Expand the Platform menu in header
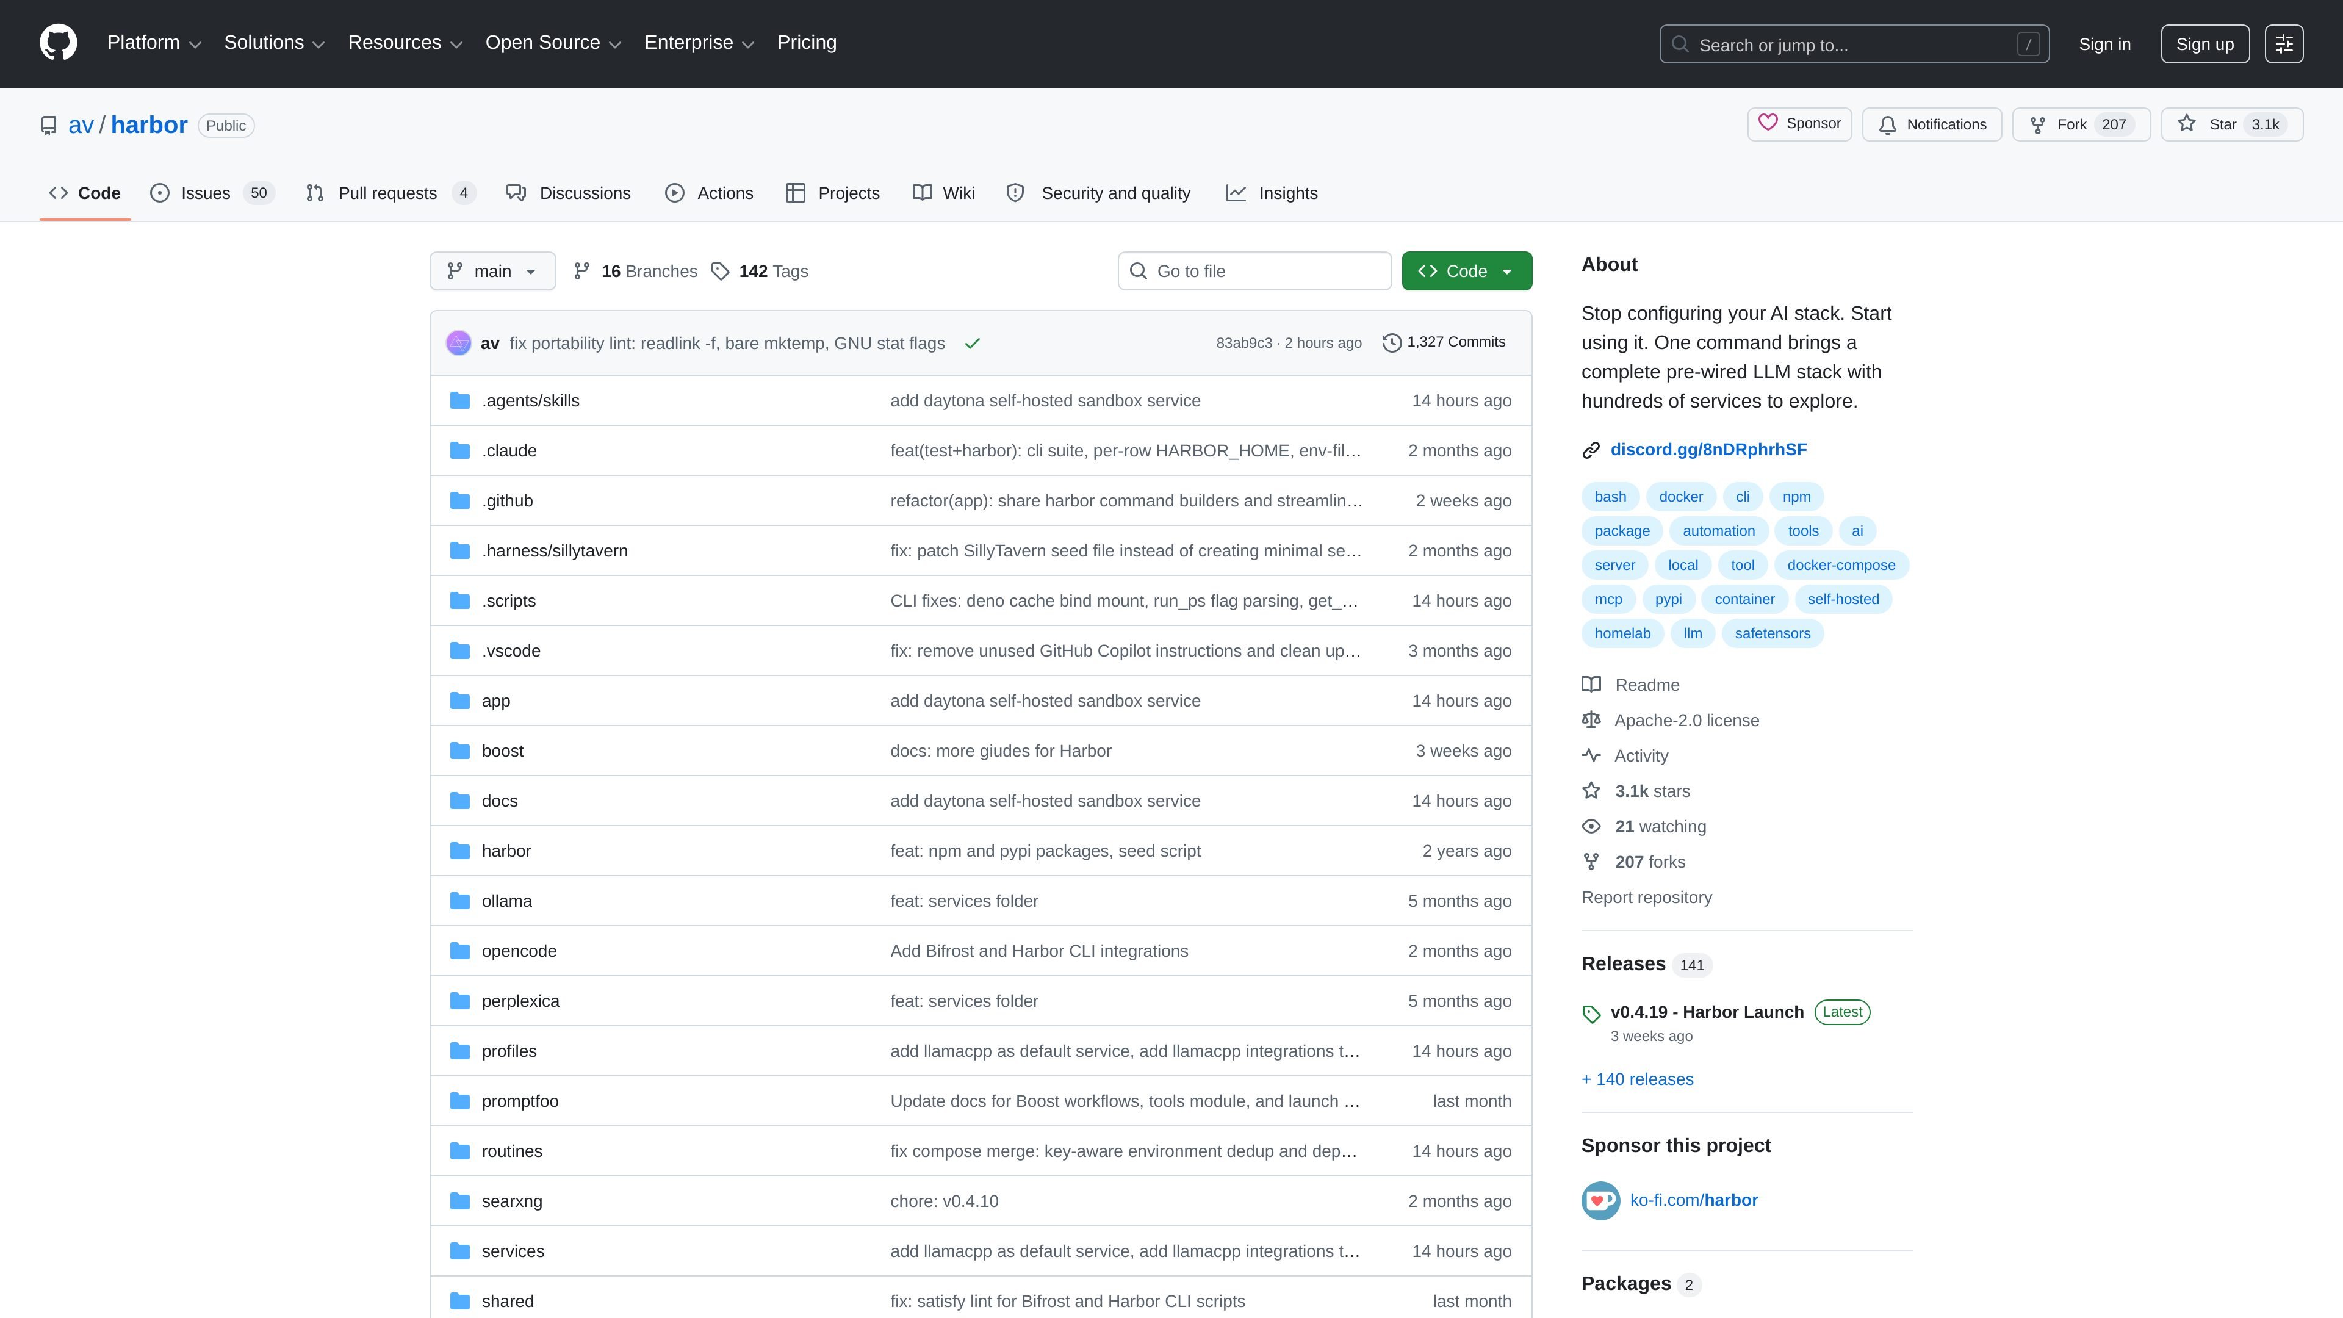 [x=154, y=43]
